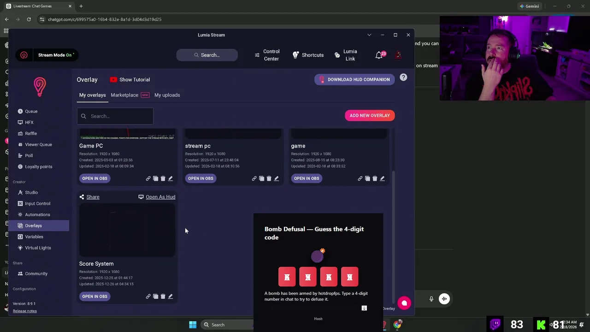This screenshot has width=590, height=332.
Task: Open Chrome from the taskbar
Action: click(x=397, y=325)
